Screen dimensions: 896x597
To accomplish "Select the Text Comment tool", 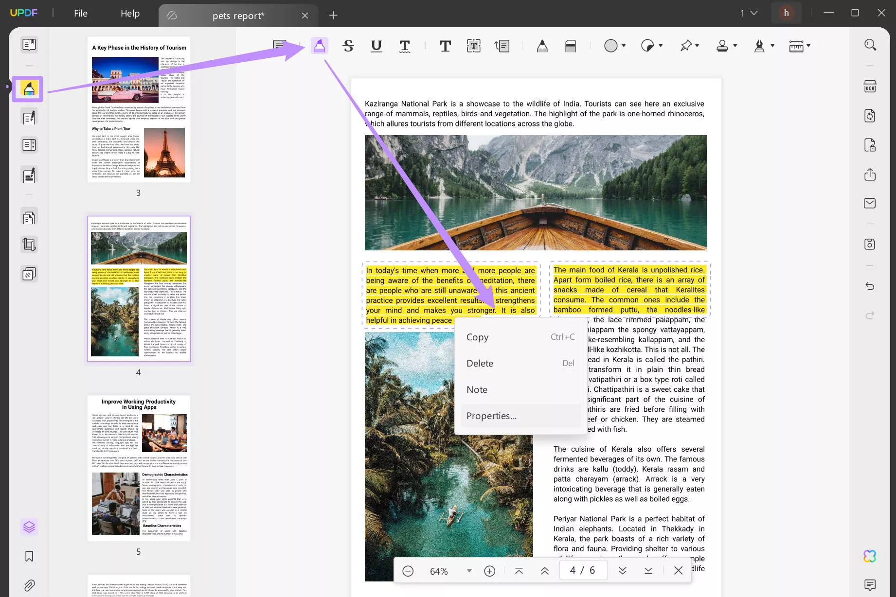I will coord(445,46).
